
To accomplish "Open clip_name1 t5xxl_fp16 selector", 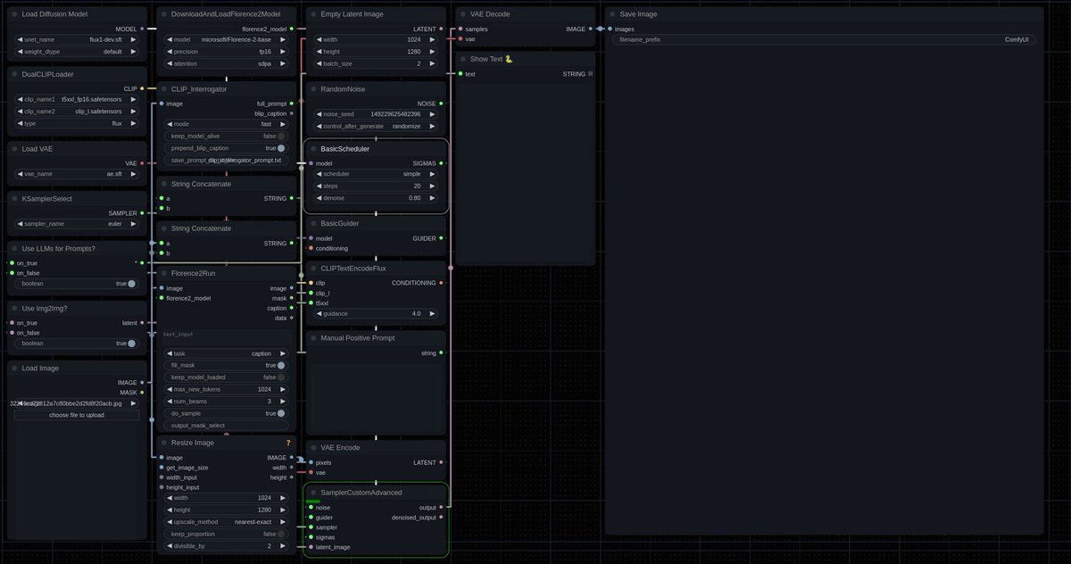I will (x=77, y=99).
